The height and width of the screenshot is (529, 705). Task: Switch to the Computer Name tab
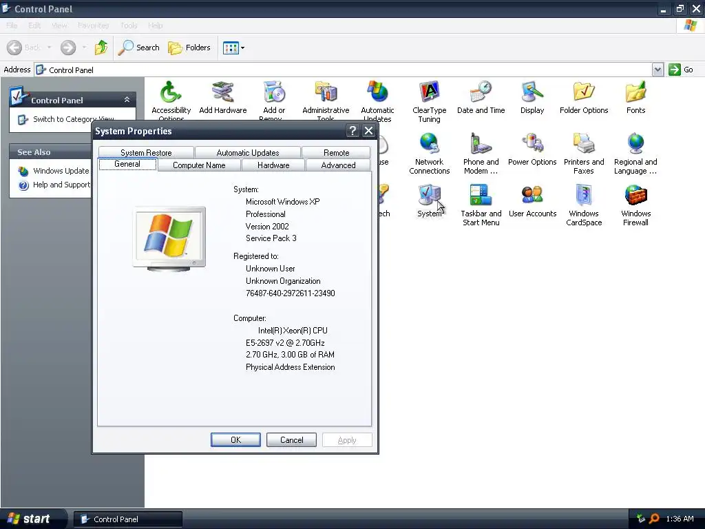coord(199,165)
